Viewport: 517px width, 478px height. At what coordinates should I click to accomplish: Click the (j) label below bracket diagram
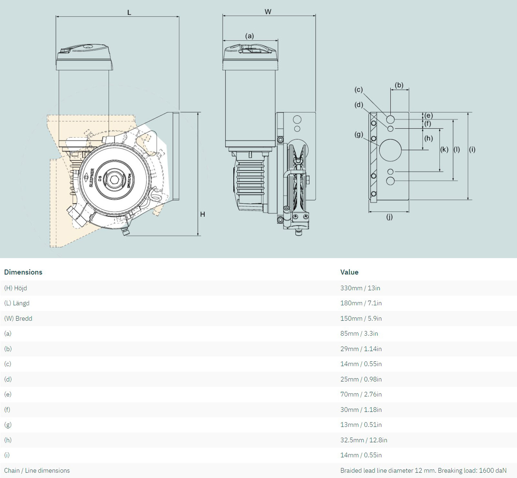coord(389,217)
